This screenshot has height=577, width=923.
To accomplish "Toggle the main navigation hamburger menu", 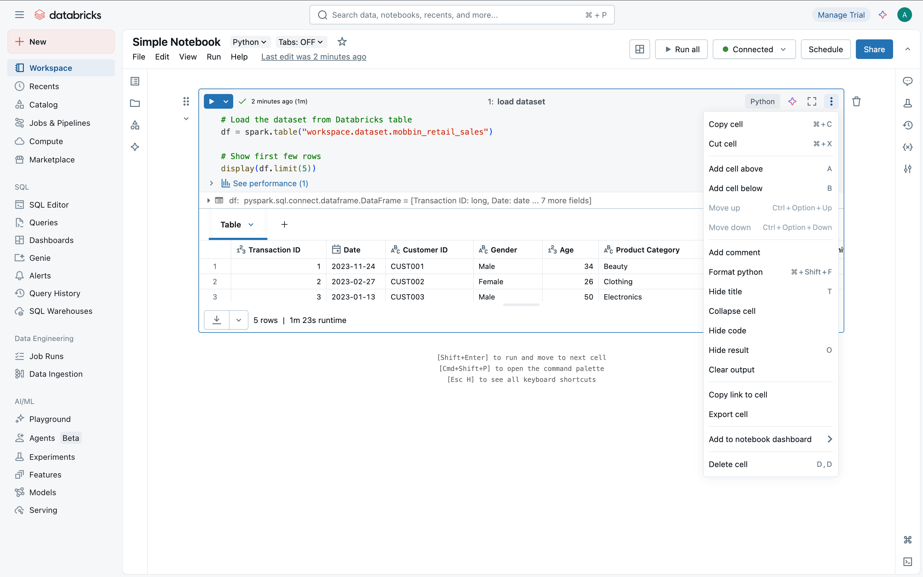I will 19,15.
